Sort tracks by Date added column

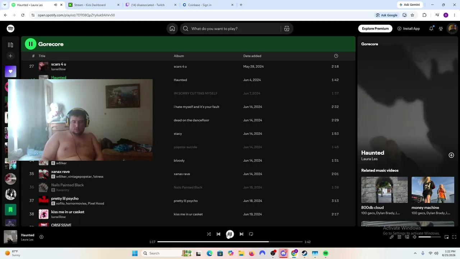[x=252, y=56]
